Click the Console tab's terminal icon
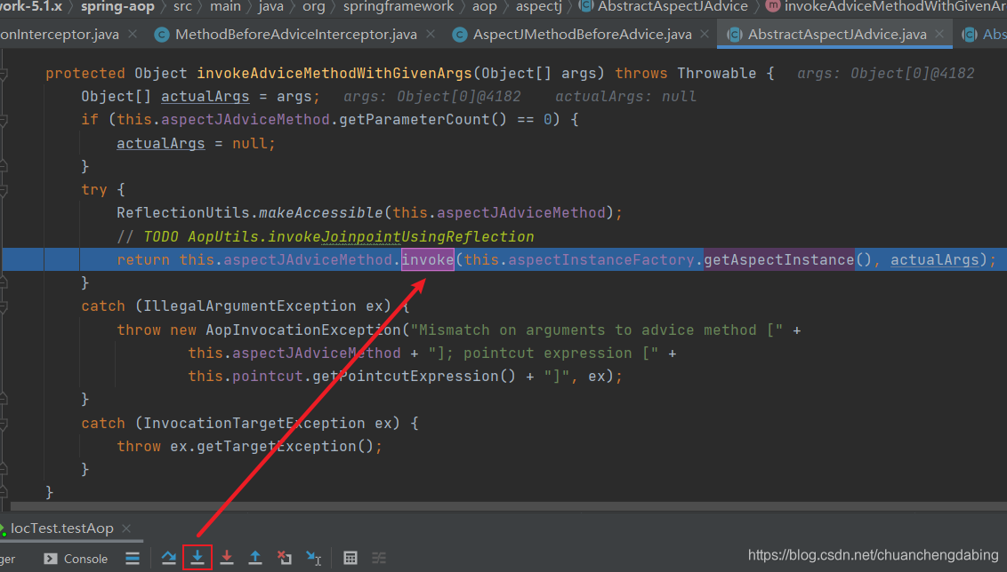 (51, 559)
